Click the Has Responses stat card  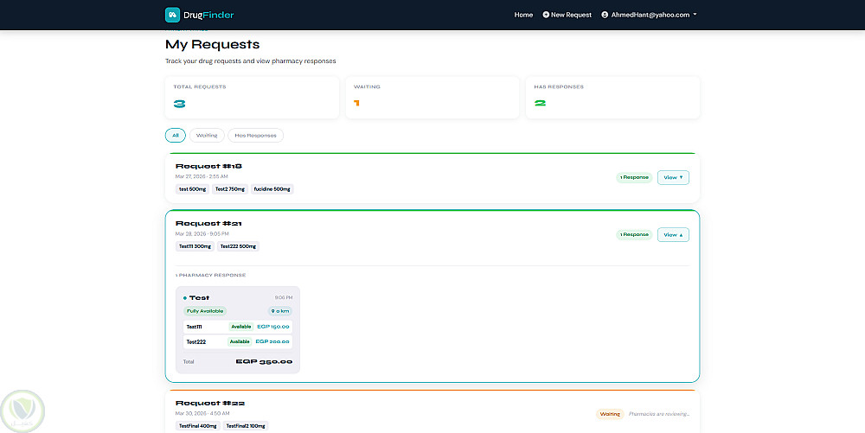tap(612, 97)
